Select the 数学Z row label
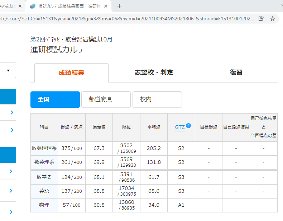This screenshot has height=221, width=283. coord(44,177)
